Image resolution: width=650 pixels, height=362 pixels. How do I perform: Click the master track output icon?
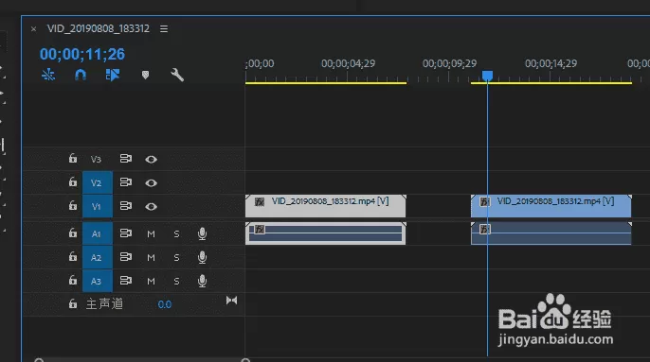[231, 301]
